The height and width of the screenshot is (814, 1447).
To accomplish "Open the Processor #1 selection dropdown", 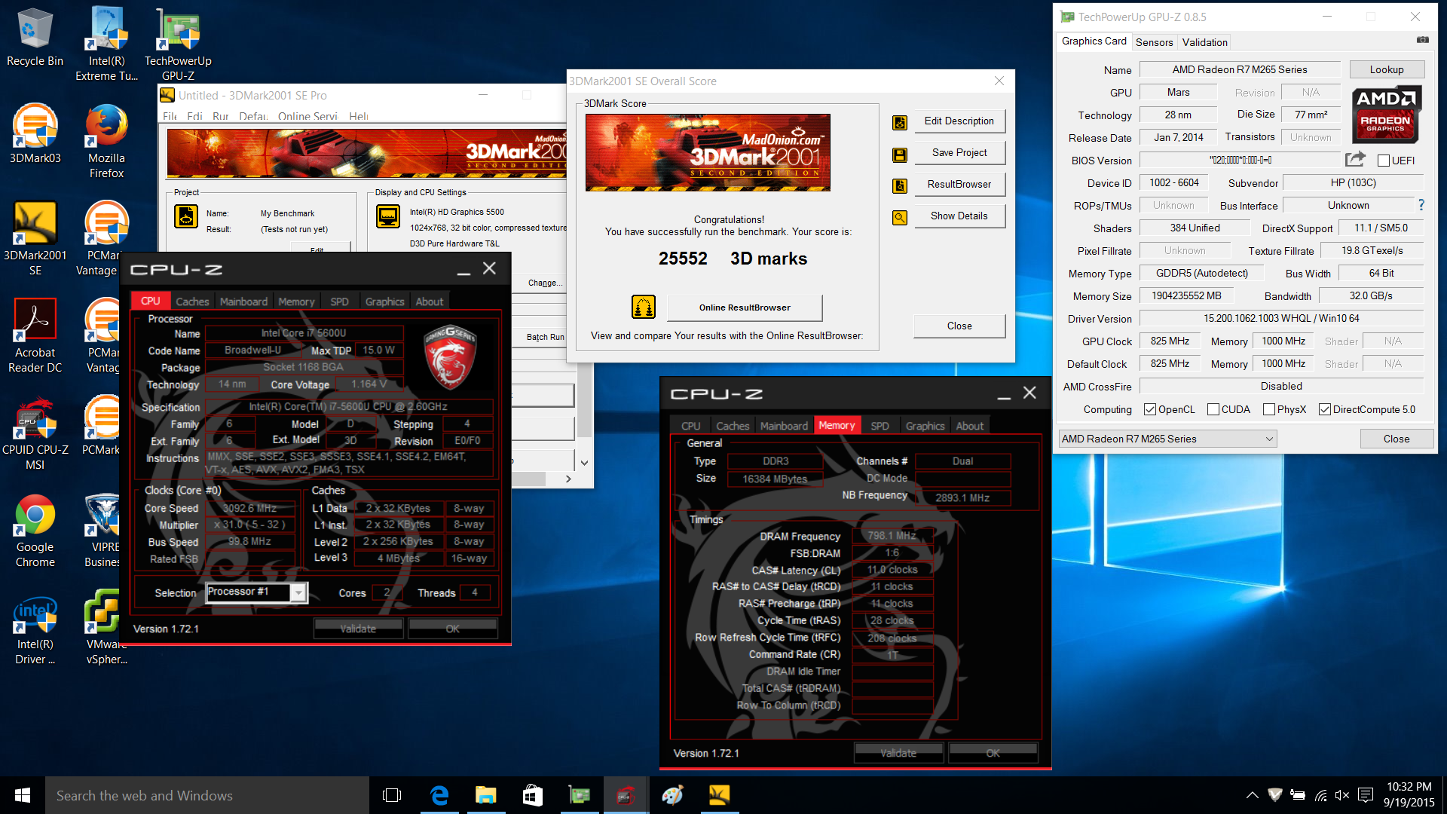I will pos(256,592).
